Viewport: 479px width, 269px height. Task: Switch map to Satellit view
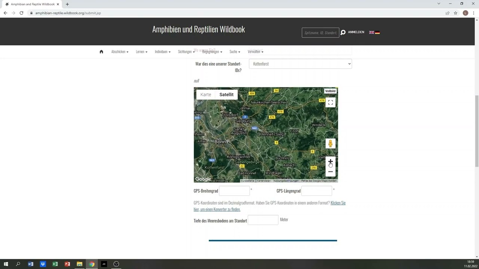[226, 95]
